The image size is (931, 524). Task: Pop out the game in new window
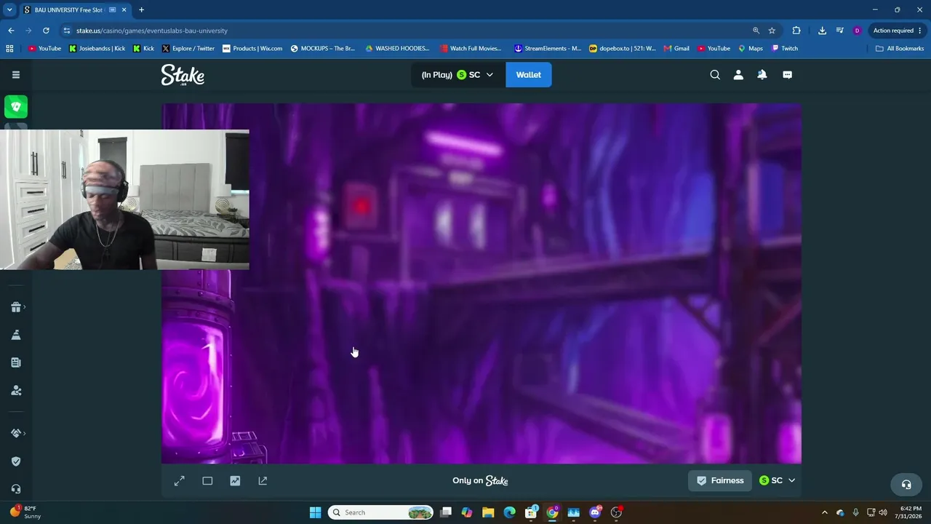(x=263, y=481)
